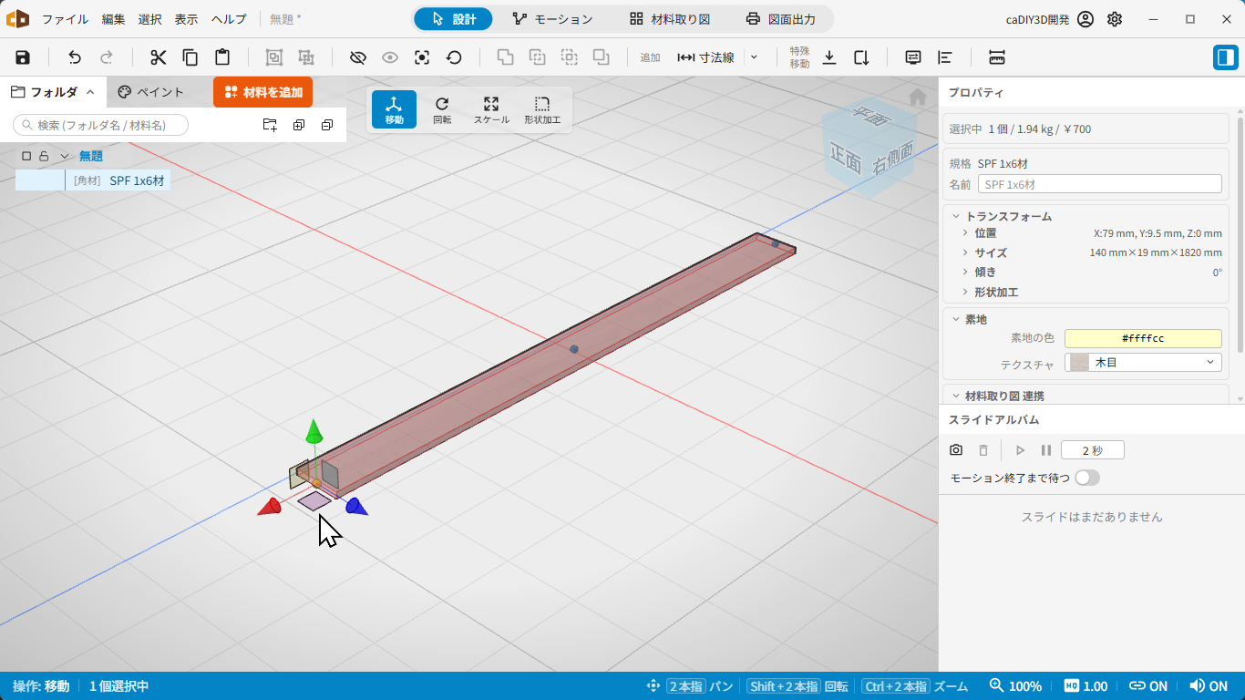Open the テクスチャ 木目 dropdown
Image resolution: width=1245 pixels, height=700 pixels.
[1143, 363]
